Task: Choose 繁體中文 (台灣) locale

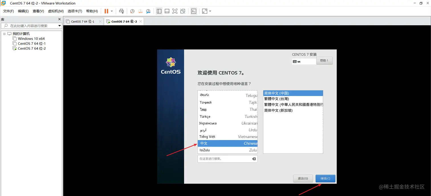Action: point(293,99)
